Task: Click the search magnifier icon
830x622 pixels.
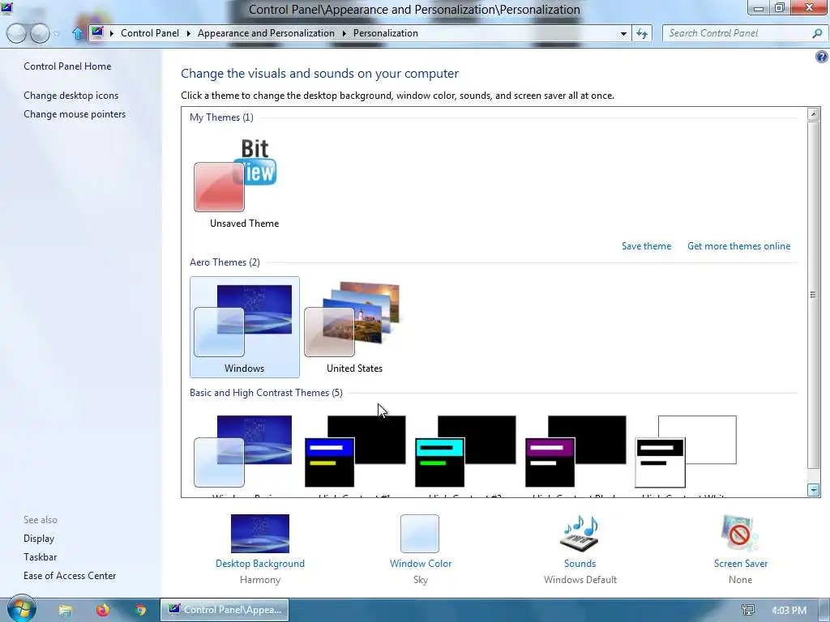Action: coord(817,33)
